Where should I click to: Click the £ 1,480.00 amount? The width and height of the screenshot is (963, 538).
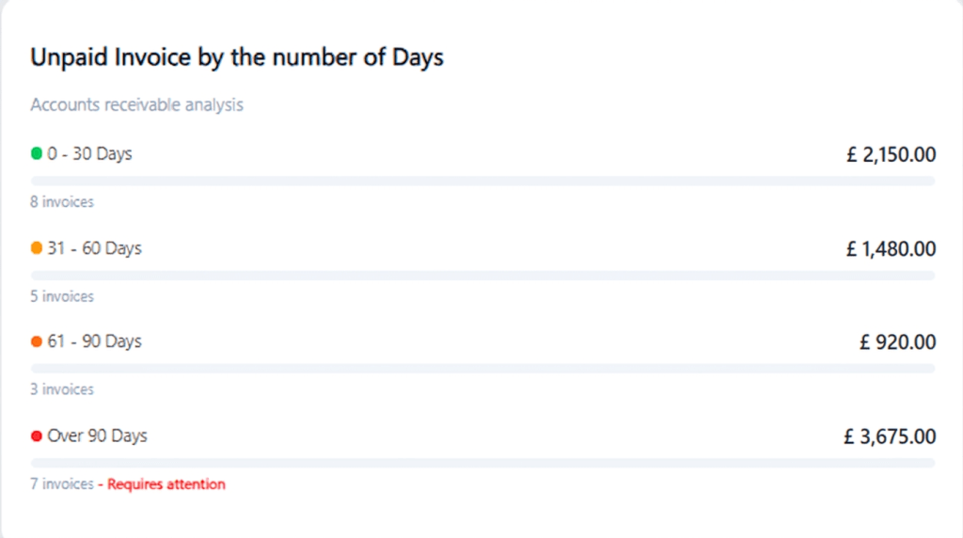[891, 249]
